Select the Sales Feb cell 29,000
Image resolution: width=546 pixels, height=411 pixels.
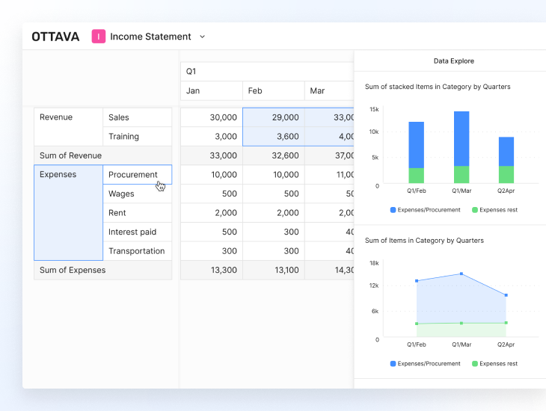(x=273, y=117)
